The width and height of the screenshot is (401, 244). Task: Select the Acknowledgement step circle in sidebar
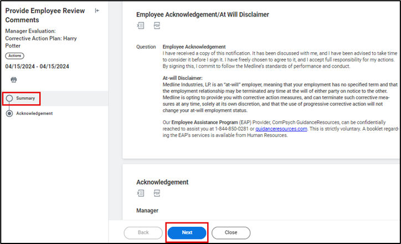[x=9, y=113]
